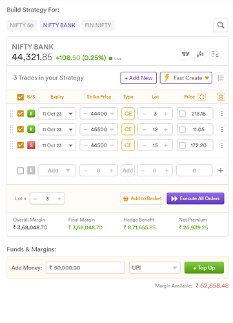Open the three-dot menu for the 44400 trade

click(x=222, y=114)
